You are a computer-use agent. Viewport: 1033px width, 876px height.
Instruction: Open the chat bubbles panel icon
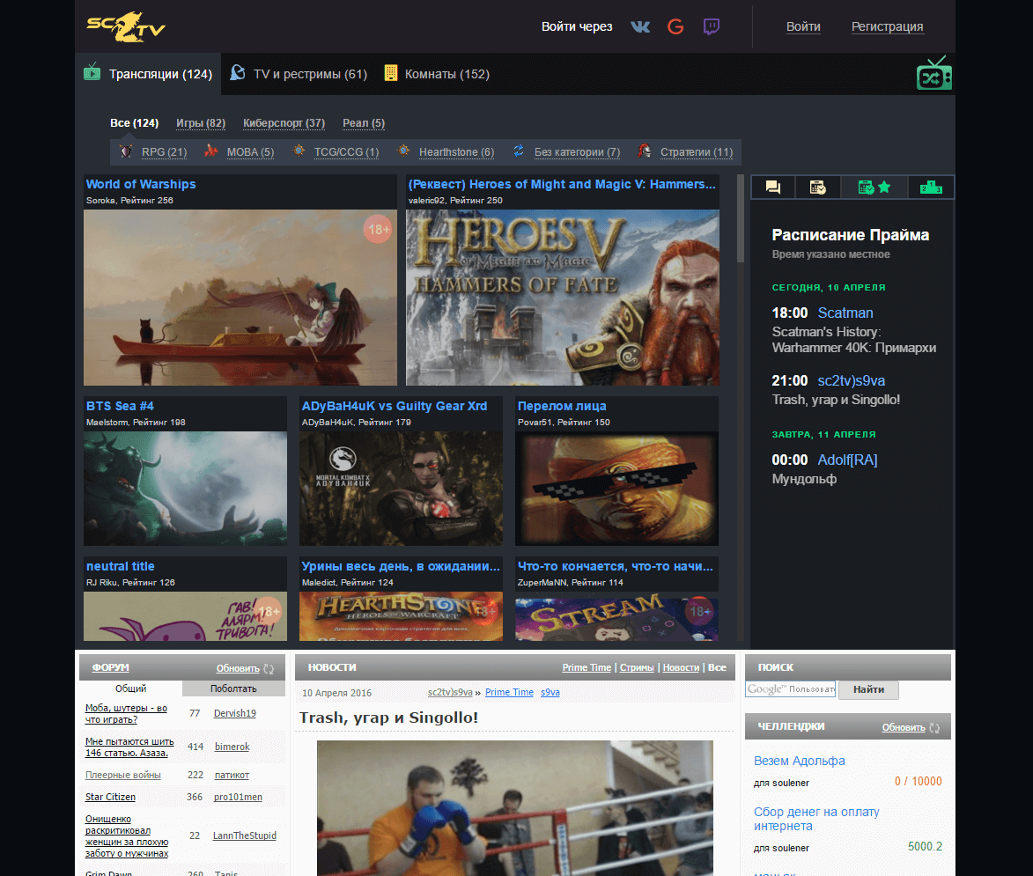coord(772,187)
